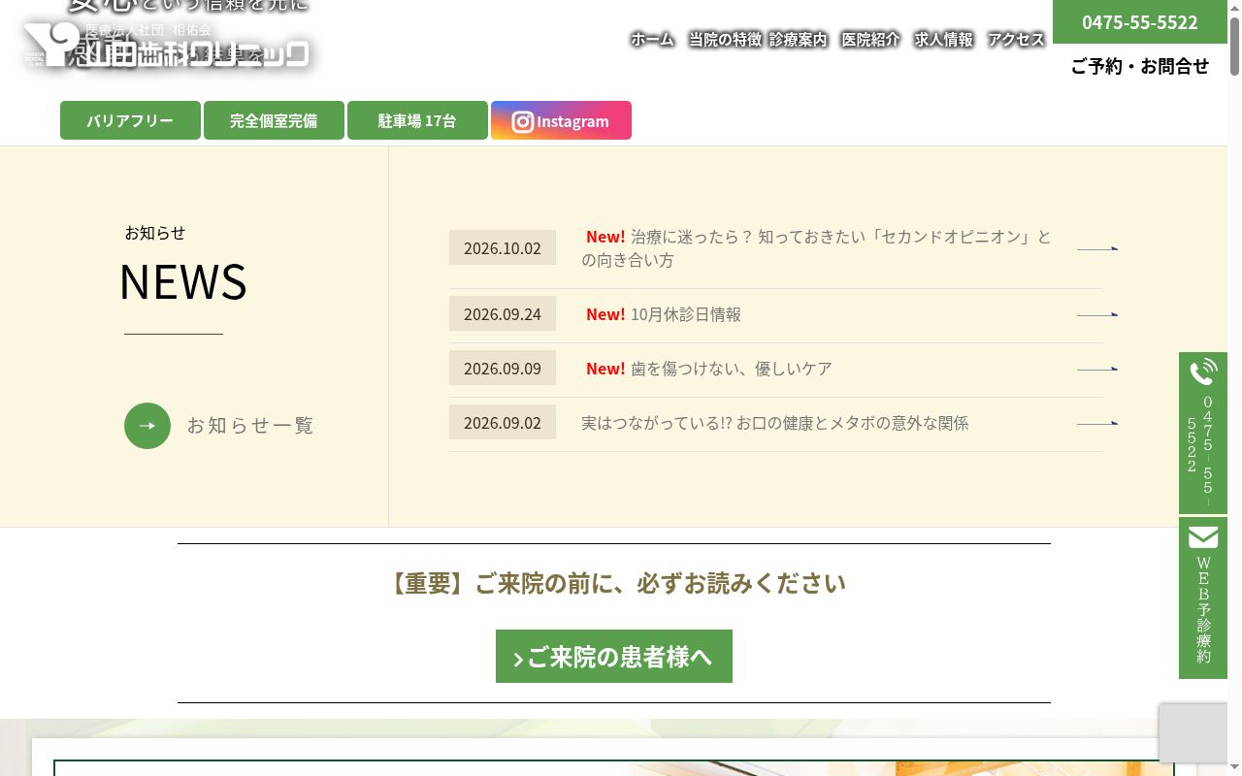Click the arrow for the 2026.09.02 news row

coord(1097,423)
